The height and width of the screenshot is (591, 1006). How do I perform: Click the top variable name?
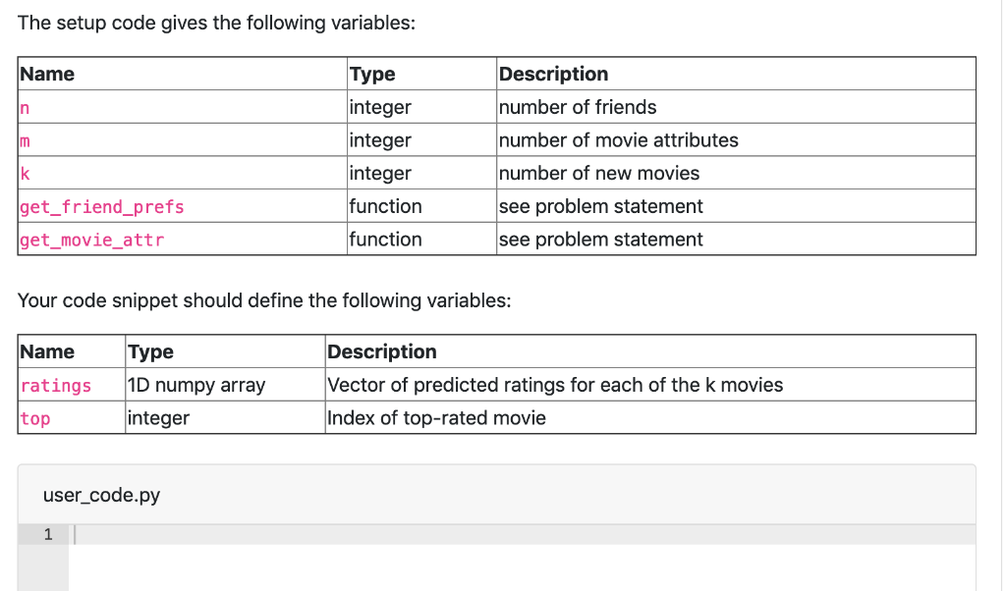click(32, 418)
